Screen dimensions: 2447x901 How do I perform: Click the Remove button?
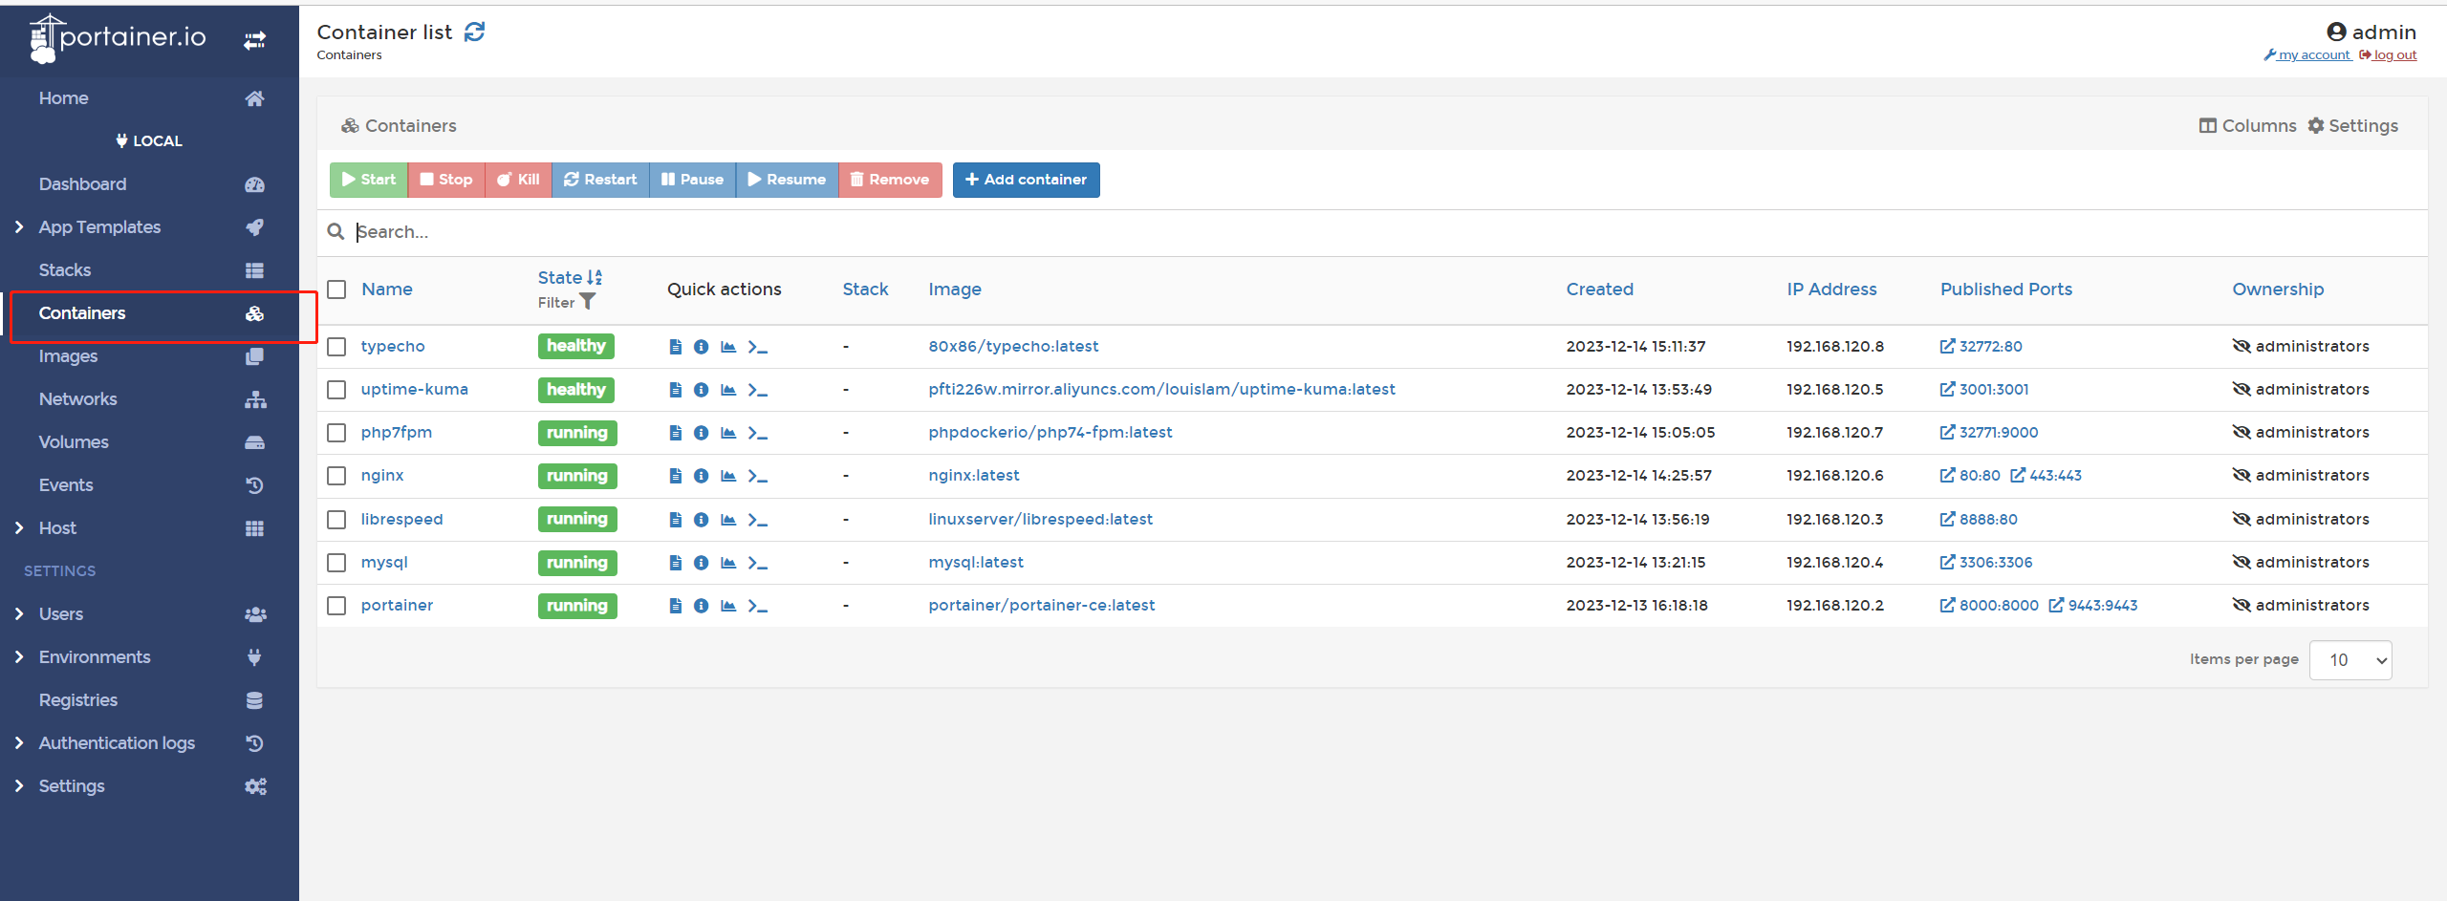pos(890,180)
